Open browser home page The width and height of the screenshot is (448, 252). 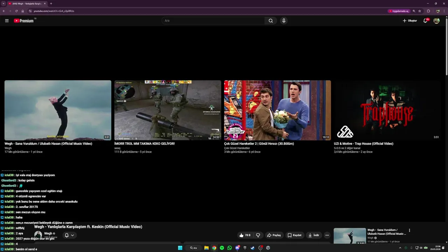(23, 11)
